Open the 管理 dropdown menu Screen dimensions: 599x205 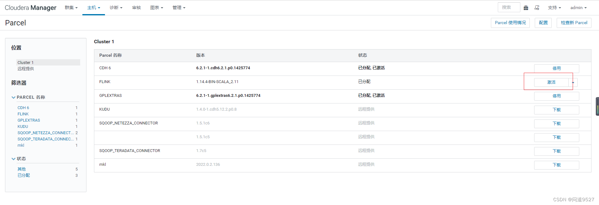(x=179, y=8)
